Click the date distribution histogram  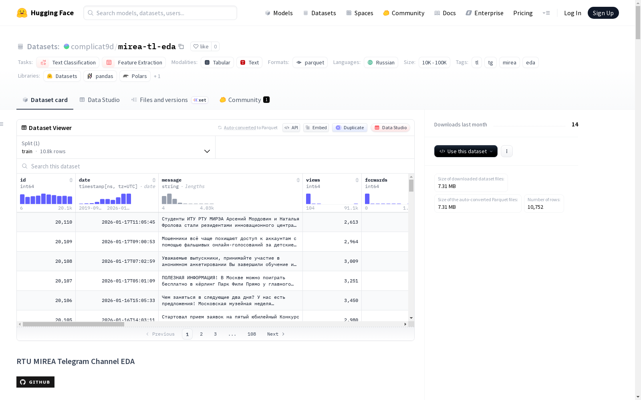click(105, 199)
